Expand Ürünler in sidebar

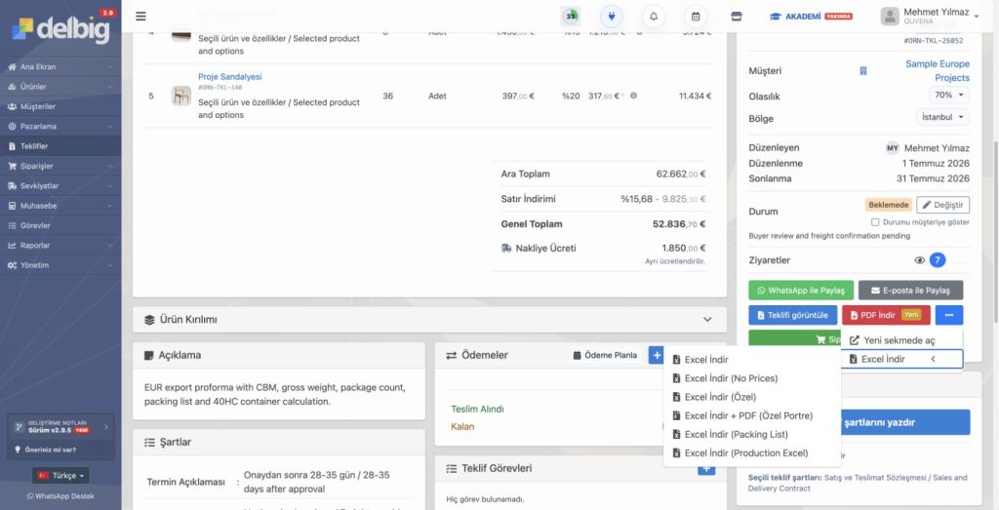[60, 87]
